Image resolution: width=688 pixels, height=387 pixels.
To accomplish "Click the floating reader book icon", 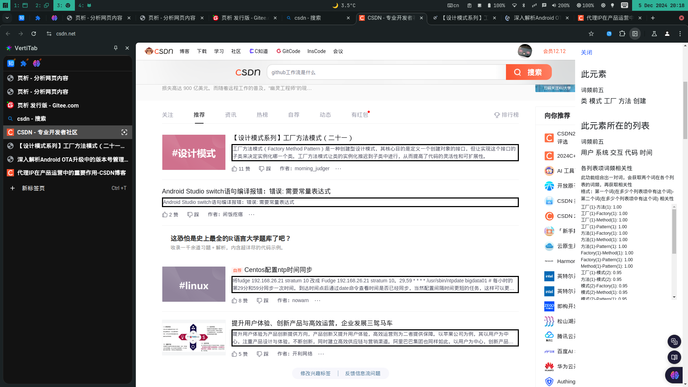I will [674, 357].
